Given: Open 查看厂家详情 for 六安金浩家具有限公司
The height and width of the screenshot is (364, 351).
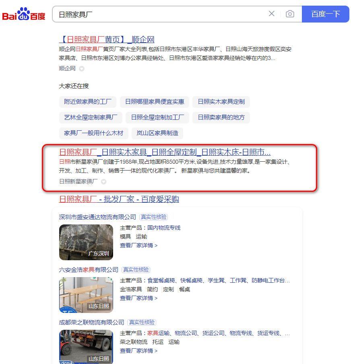Looking at the screenshot, I should tap(137, 299).
